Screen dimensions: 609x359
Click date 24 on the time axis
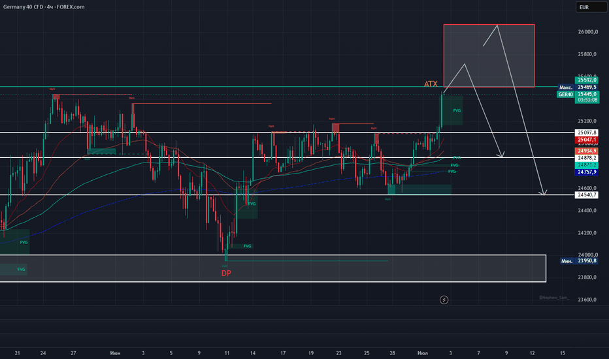(43, 353)
